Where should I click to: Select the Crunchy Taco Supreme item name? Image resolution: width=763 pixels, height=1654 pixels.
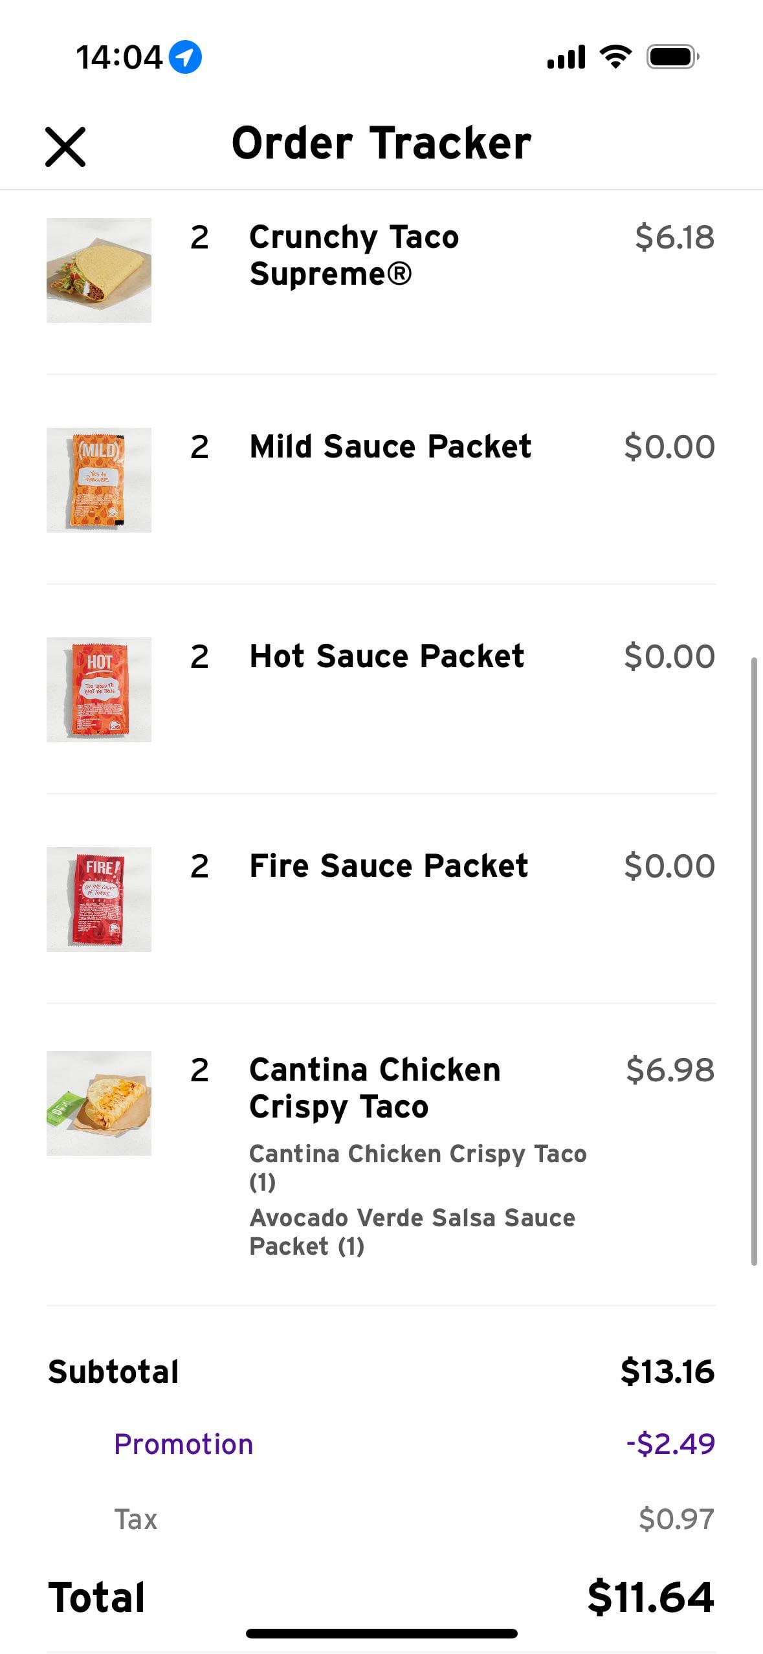354,255
